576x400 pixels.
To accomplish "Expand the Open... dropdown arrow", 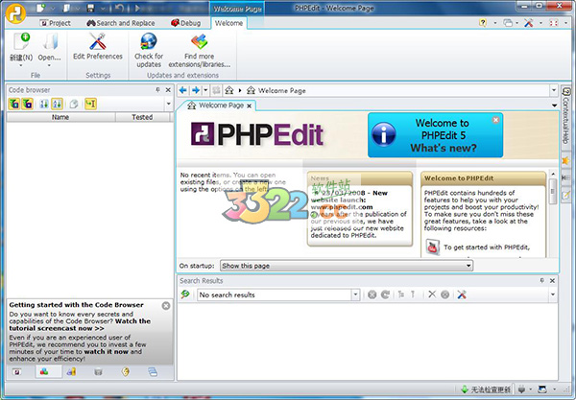I will [x=49, y=65].
